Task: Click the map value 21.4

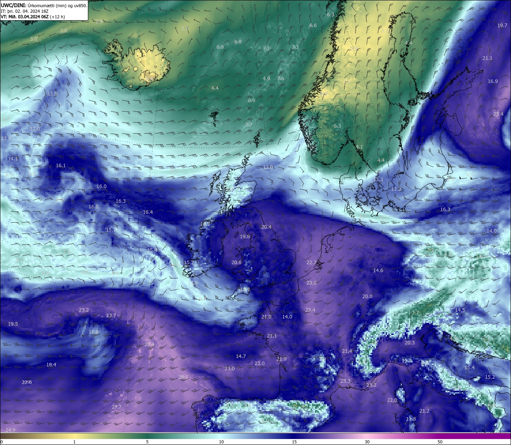Action: point(347,351)
